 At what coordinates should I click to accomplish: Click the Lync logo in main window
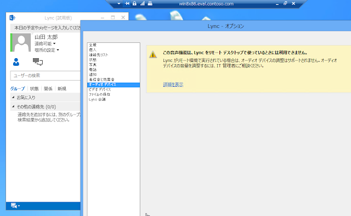coord(12,18)
